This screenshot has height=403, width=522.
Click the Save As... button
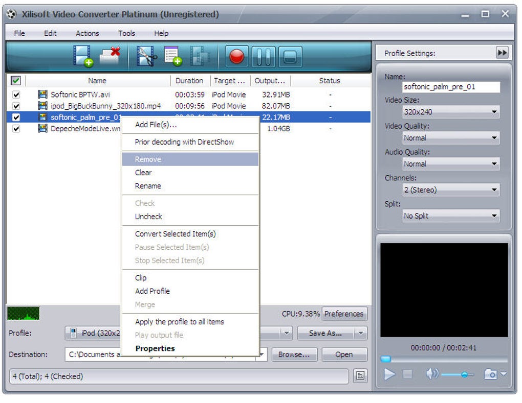(325, 333)
